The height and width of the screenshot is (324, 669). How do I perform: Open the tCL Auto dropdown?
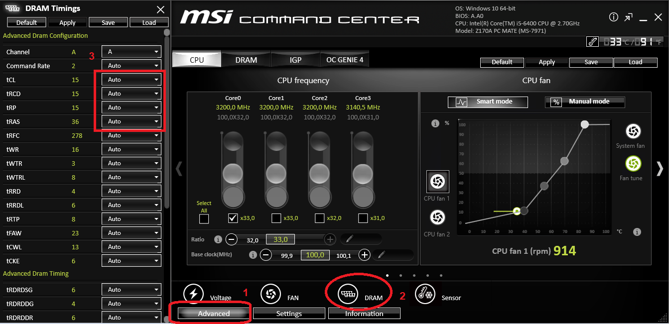pos(132,80)
